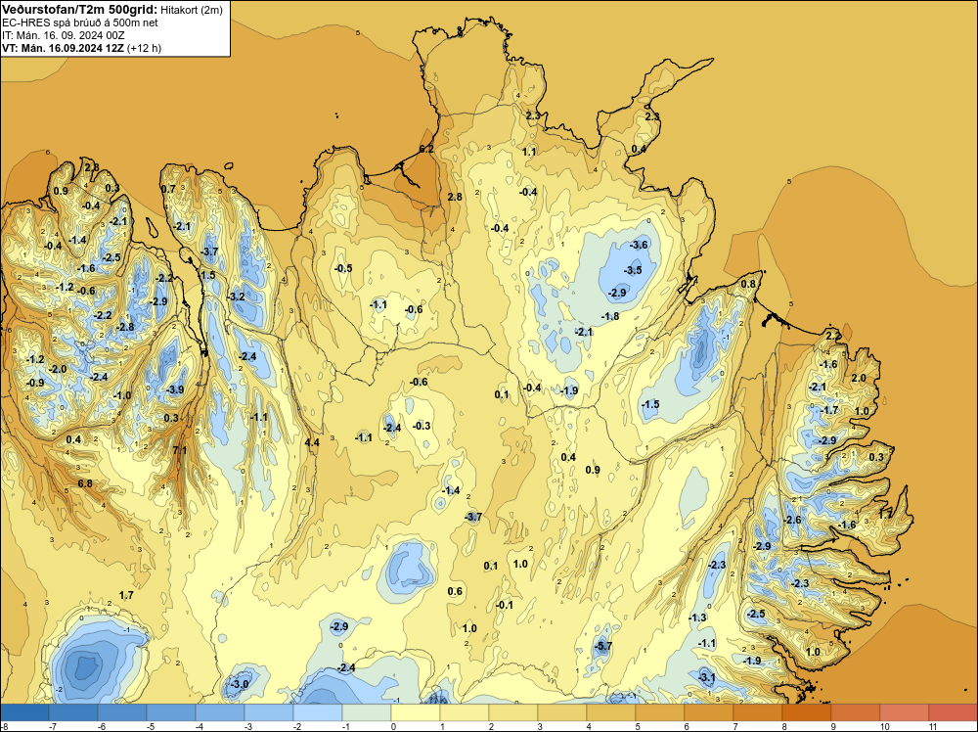Click the legend swatch between -4 and -3

[220, 712]
